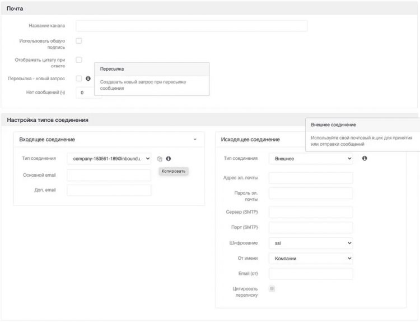Open the incoming Тип соединения dropdown
Image resolution: width=420 pixels, height=322 pixels.
point(109,159)
